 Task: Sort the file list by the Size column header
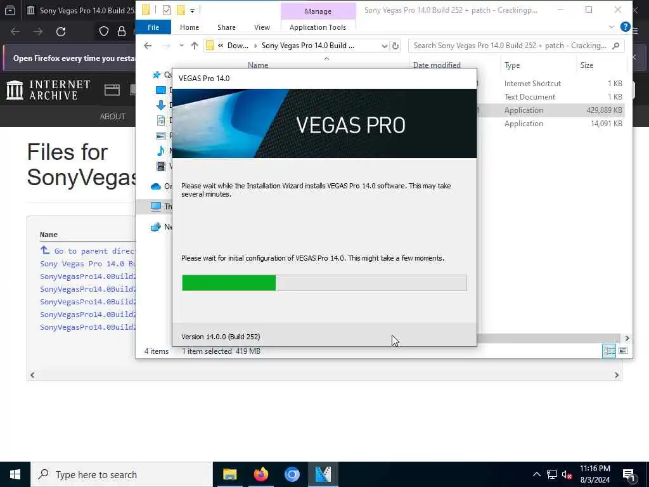(586, 65)
